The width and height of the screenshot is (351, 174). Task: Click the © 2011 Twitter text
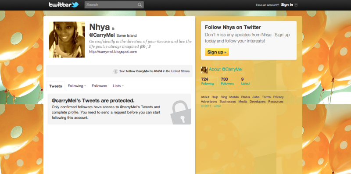pos(211,106)
